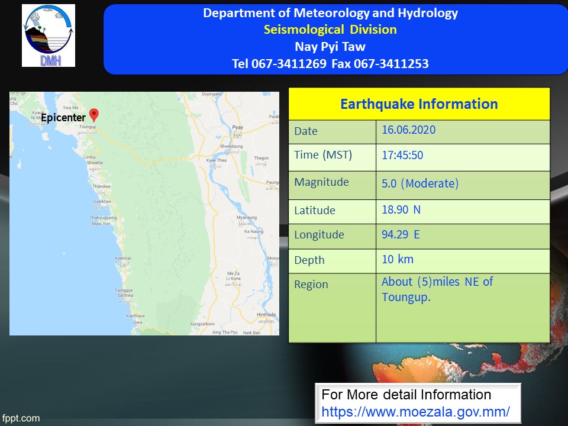This screenshot has height=426, width=568.
Task: Click the DMH logo image
Action: pos(49,35)
